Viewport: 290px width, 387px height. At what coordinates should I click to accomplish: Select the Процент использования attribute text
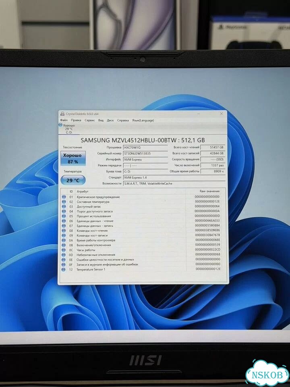(94, 216)
